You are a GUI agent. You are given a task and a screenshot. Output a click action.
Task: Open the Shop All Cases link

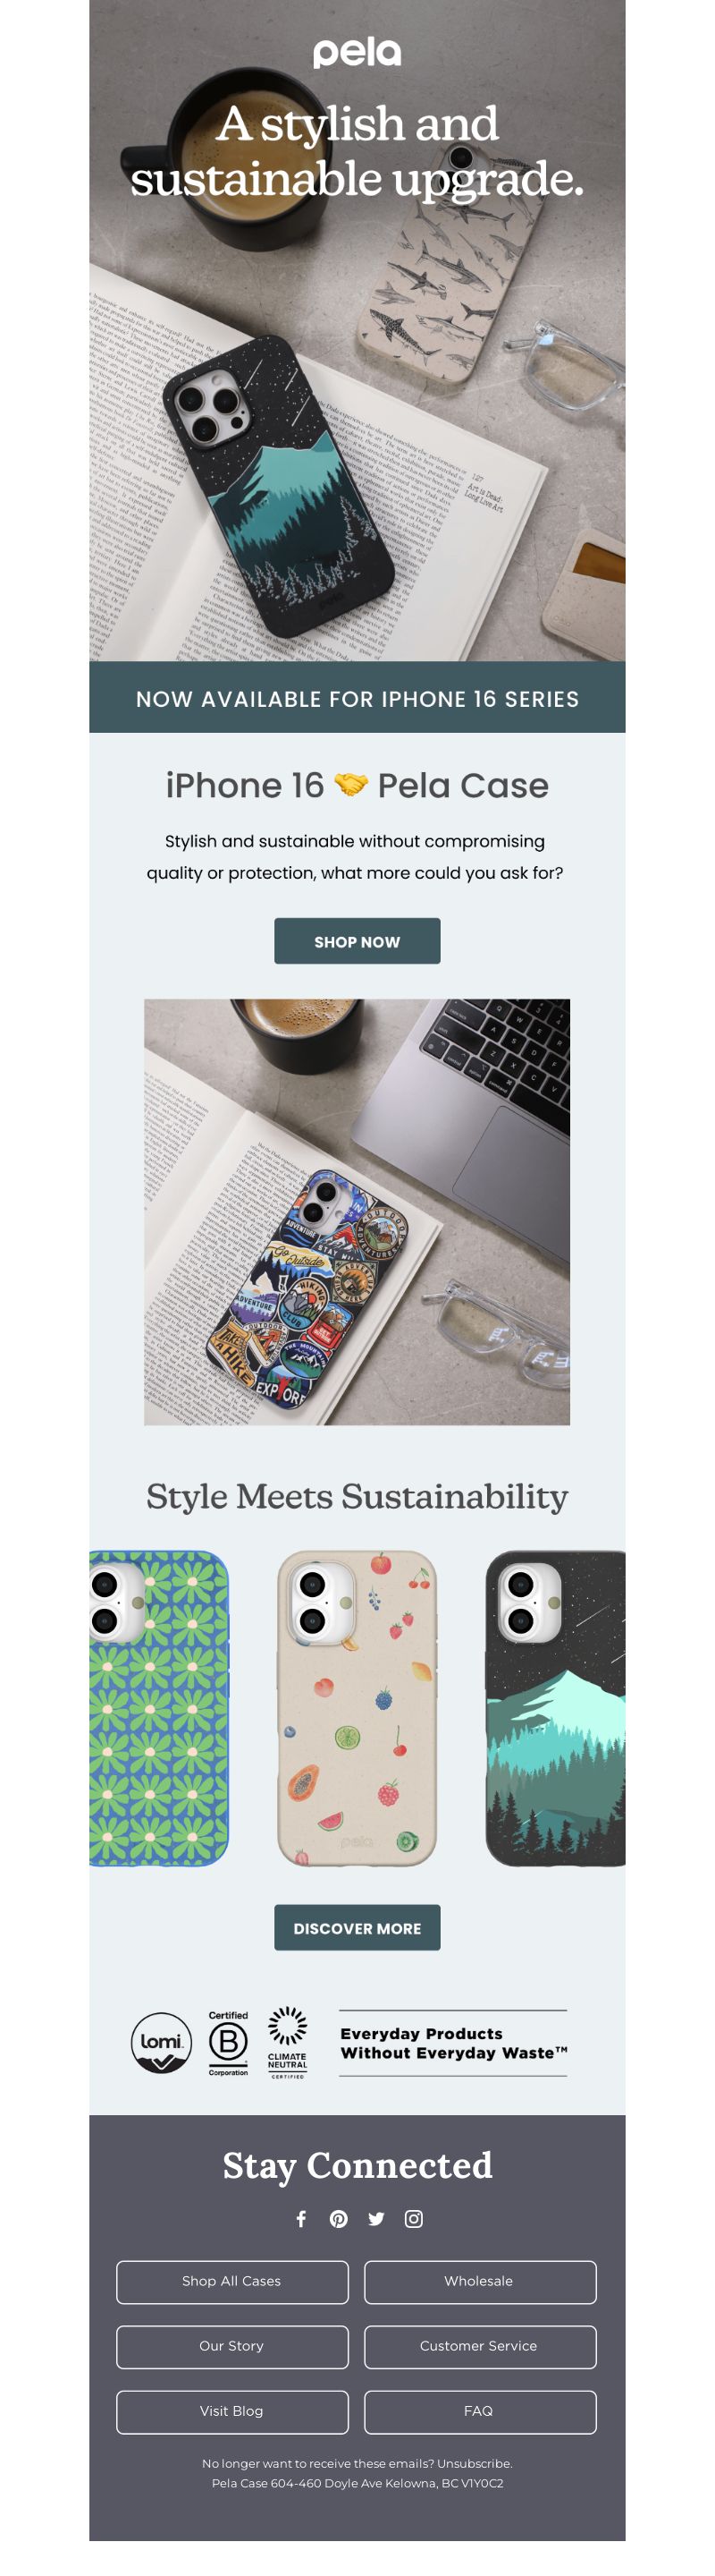tap(231, 2281)
